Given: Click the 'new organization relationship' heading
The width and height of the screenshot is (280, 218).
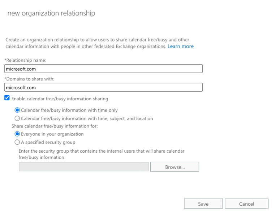Looking at the screenshot, I should point(51,13).
